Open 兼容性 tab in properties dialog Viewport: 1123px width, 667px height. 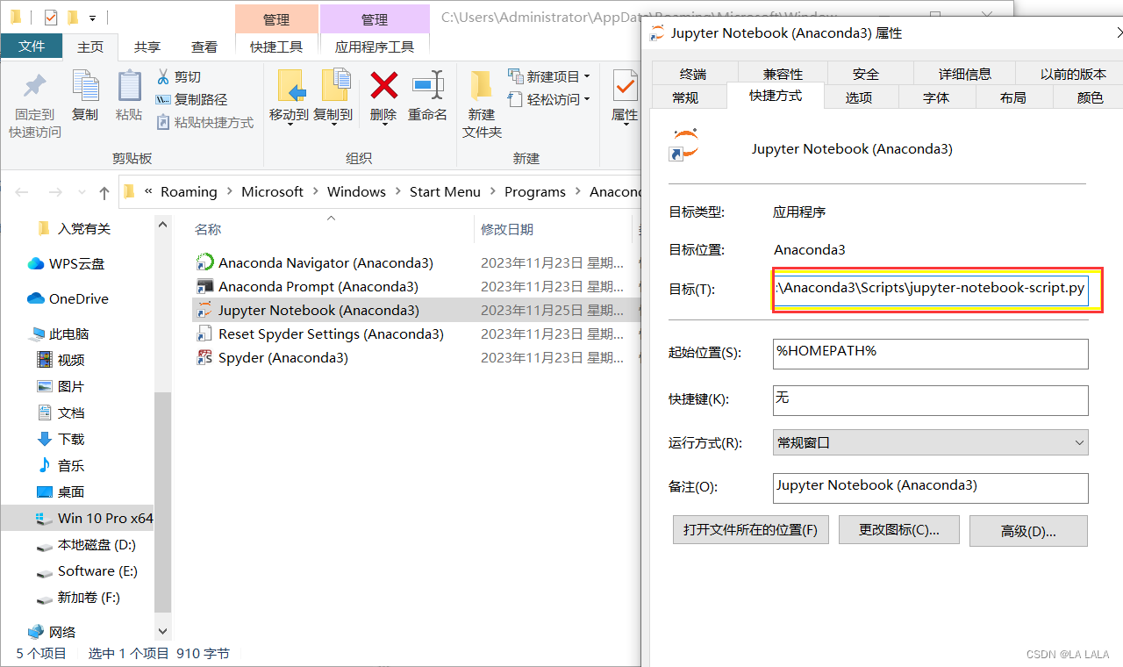(x=783, y=74)
